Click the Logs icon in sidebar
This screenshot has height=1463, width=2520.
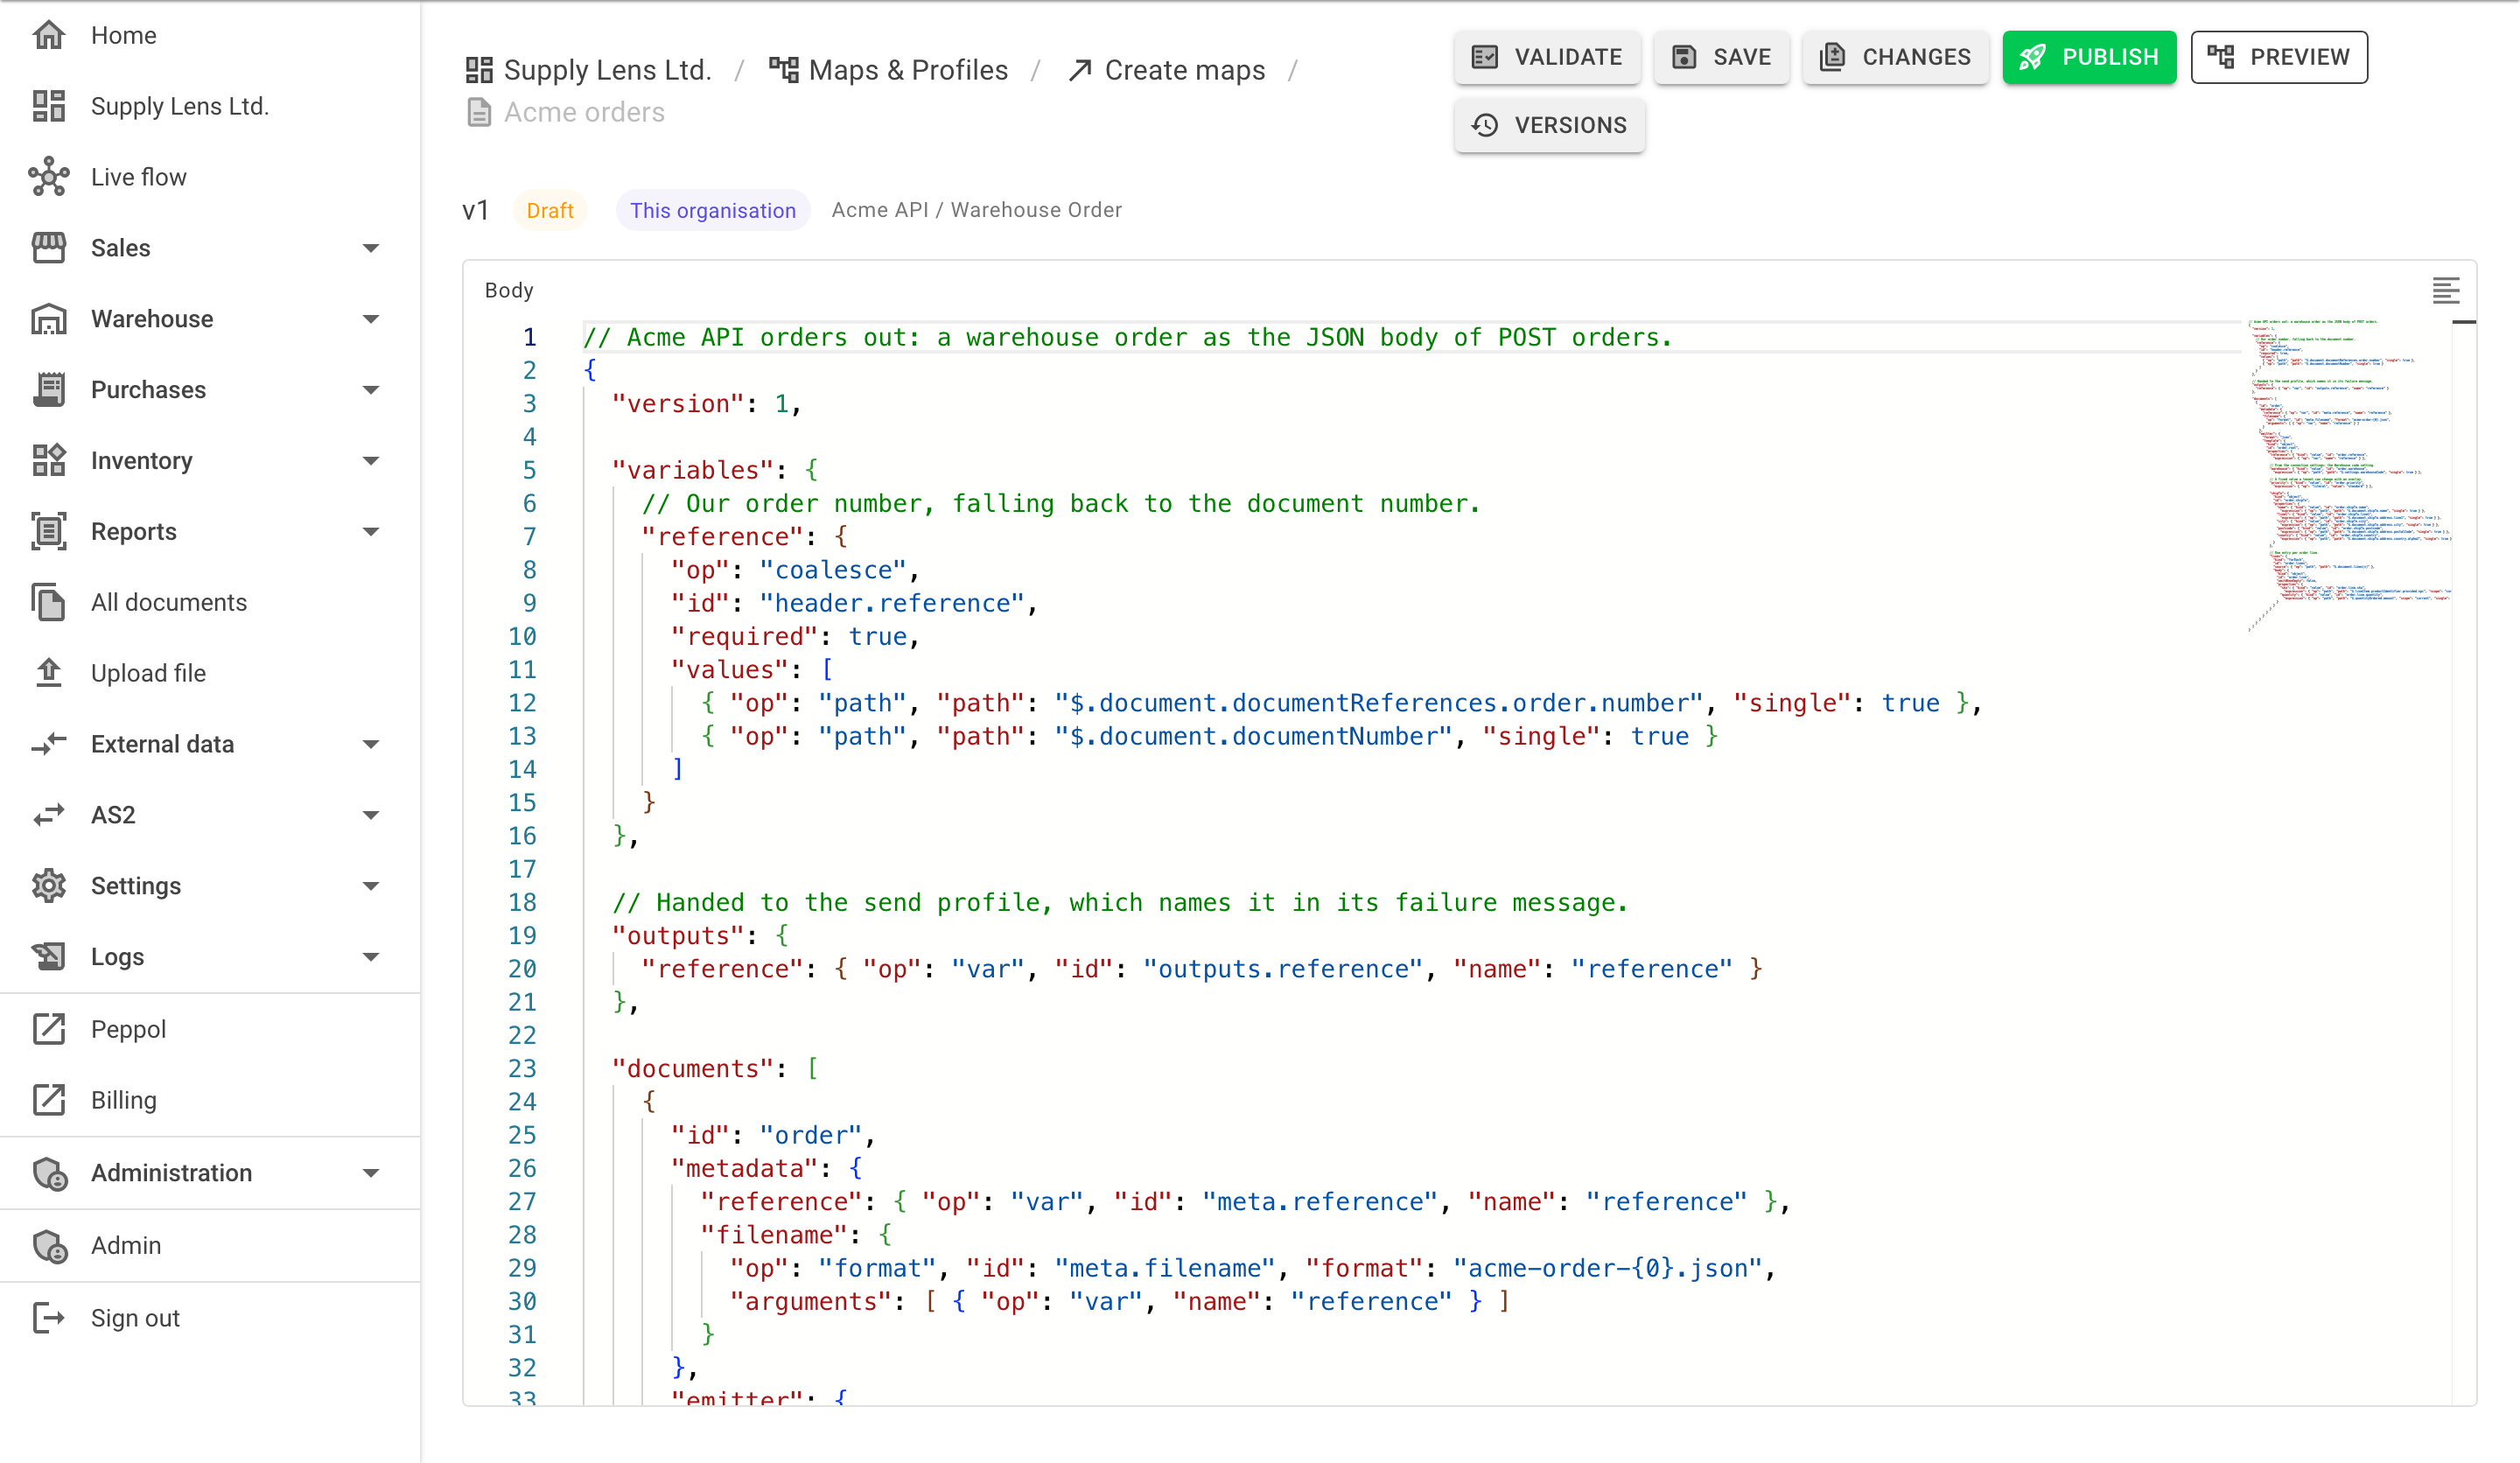click(48, 958)
